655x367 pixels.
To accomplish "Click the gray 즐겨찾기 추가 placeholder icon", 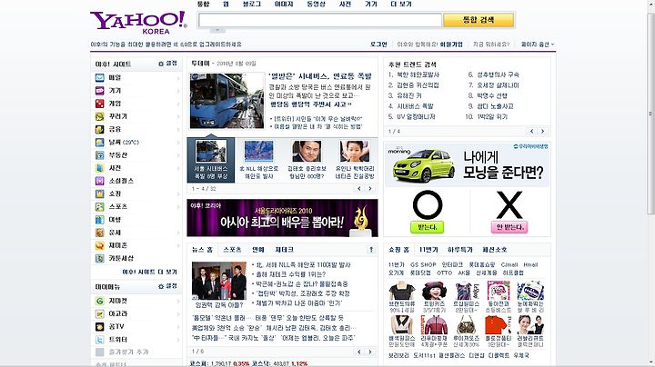I will (x=100, y=352).
